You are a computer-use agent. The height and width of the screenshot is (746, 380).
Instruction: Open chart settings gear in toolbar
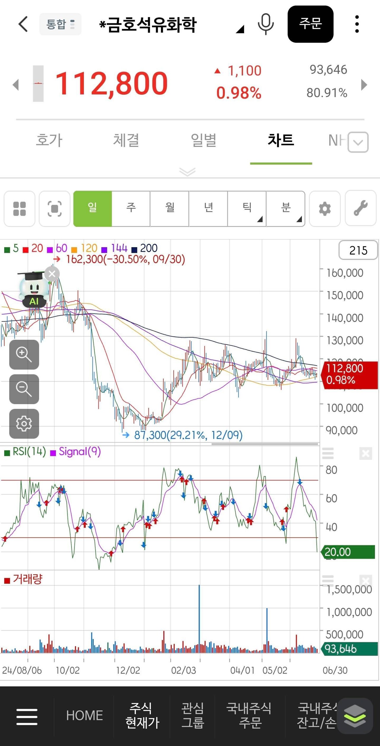tap(324, 209)
